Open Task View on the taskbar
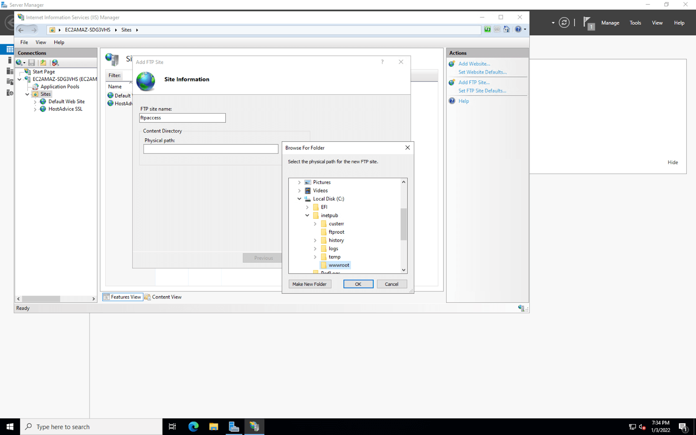Screen dimensions: 696x435 172,427
